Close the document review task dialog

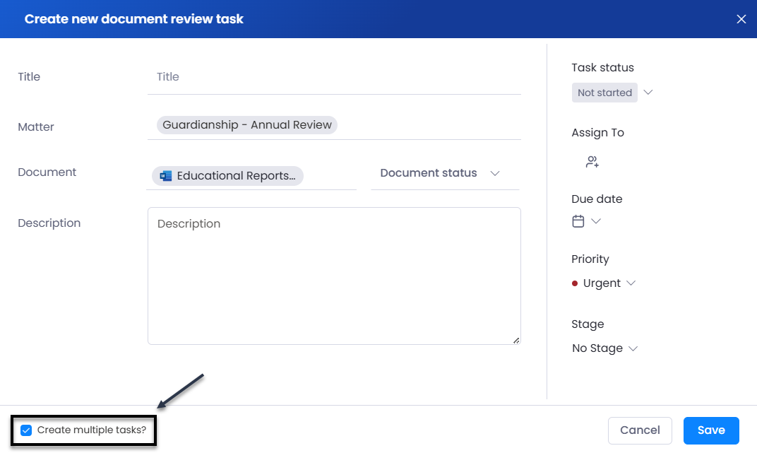coord(741,19)
